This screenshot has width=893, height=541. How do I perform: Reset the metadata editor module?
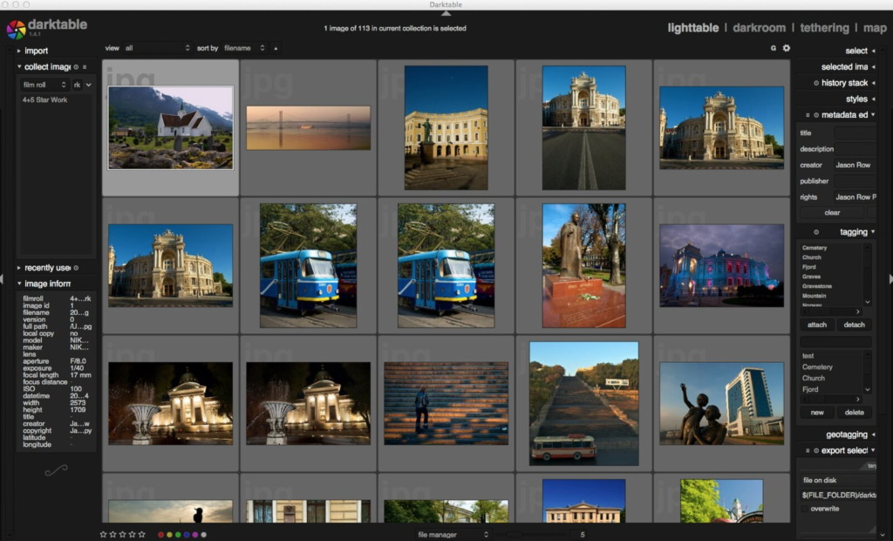pos(816,115)
